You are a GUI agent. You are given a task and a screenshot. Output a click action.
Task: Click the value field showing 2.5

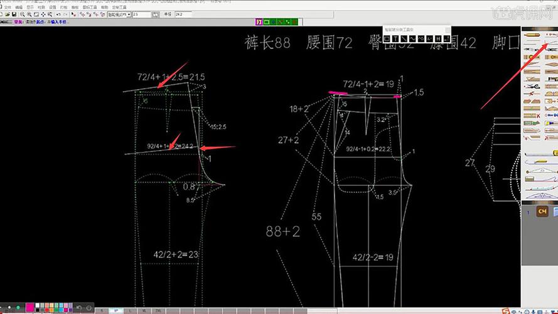coord(141,14)
